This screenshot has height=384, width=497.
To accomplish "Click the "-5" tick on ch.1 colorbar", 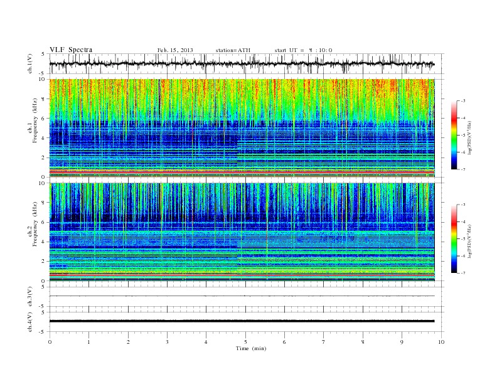I will click(463, 136).
